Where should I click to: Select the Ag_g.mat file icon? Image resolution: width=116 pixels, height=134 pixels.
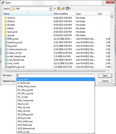(6, 46)
